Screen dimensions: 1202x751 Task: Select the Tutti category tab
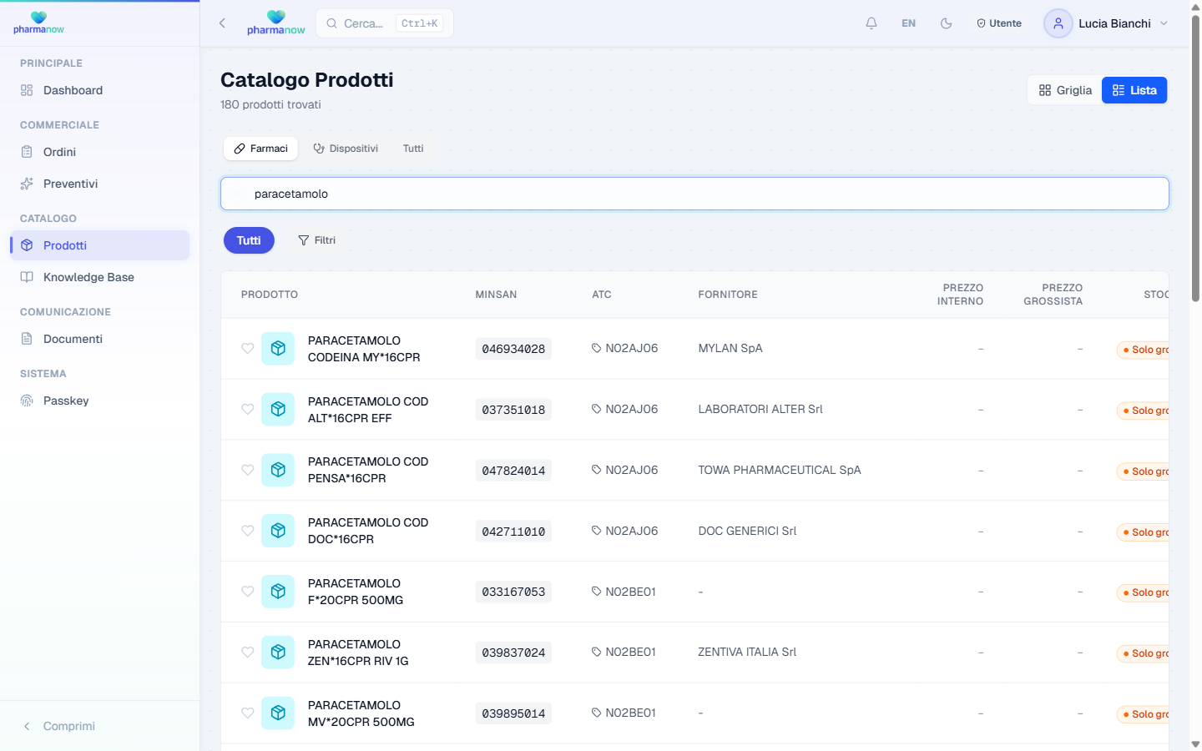tap(413, 149)
